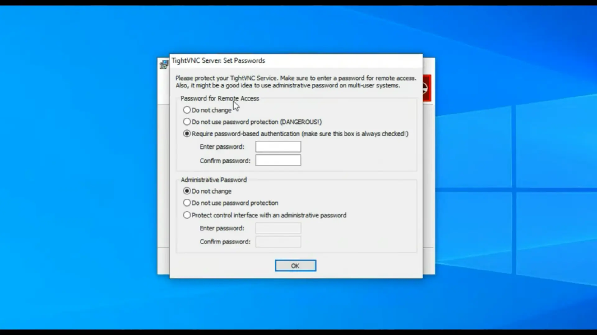Focus remote access Enter password field

[x=278, y=147]
